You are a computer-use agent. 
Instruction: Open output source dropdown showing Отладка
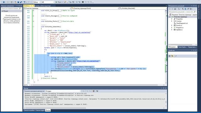[x=63, y=91]
